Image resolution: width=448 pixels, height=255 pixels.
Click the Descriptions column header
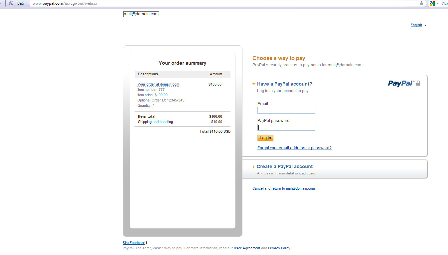coord(148,74)
